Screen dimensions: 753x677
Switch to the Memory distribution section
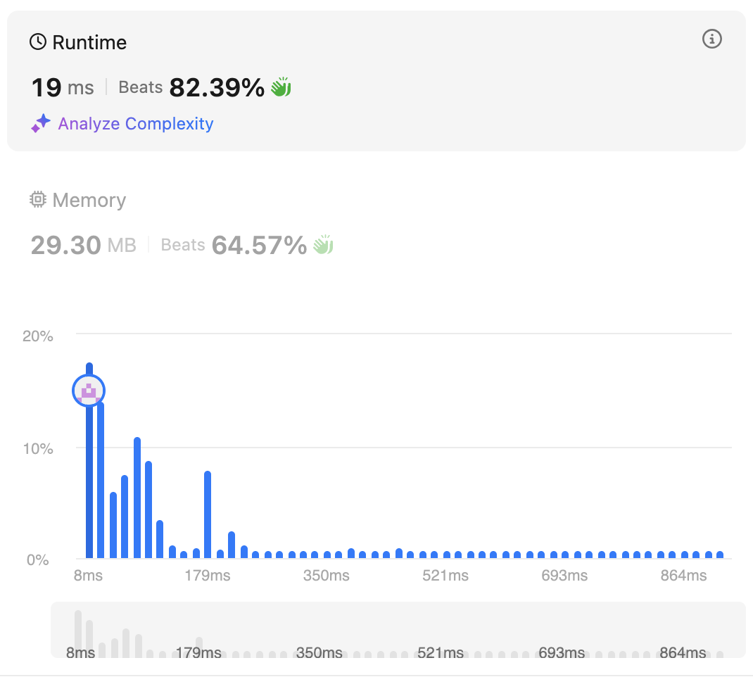tap(89, 200)
